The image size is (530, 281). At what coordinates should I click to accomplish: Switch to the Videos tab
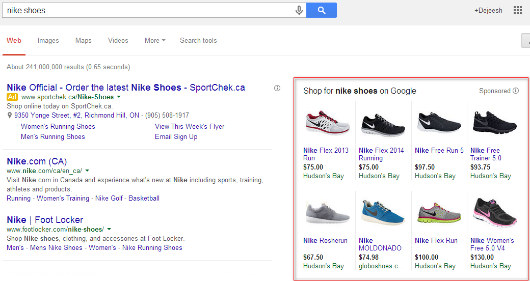118,41
